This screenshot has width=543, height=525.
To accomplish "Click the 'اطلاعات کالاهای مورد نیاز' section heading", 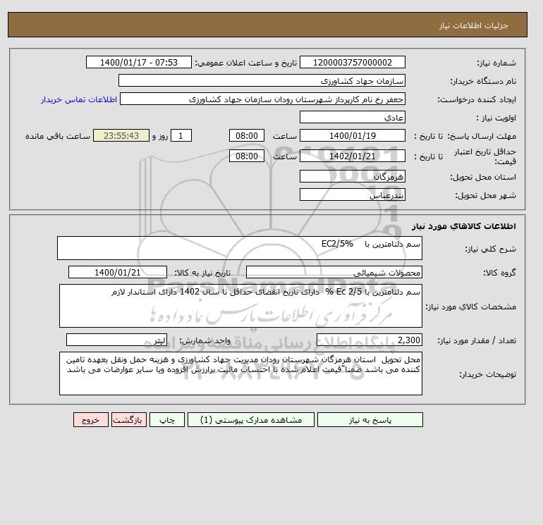I will click(x=464, y=226).
